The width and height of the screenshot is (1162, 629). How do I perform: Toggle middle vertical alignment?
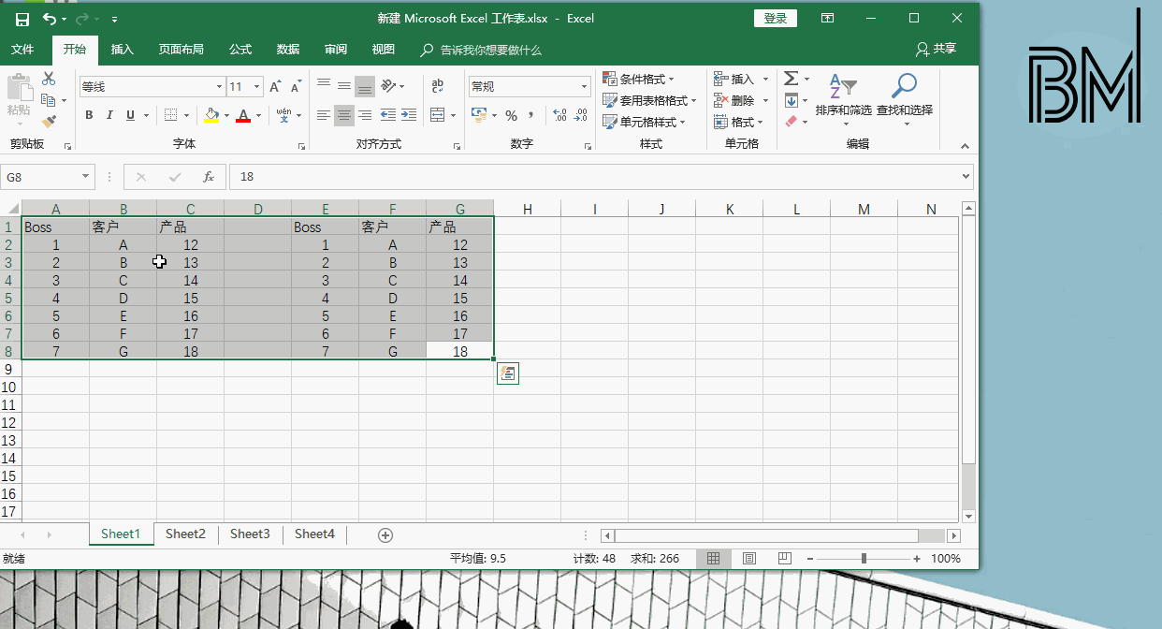[x=344, y=86]
